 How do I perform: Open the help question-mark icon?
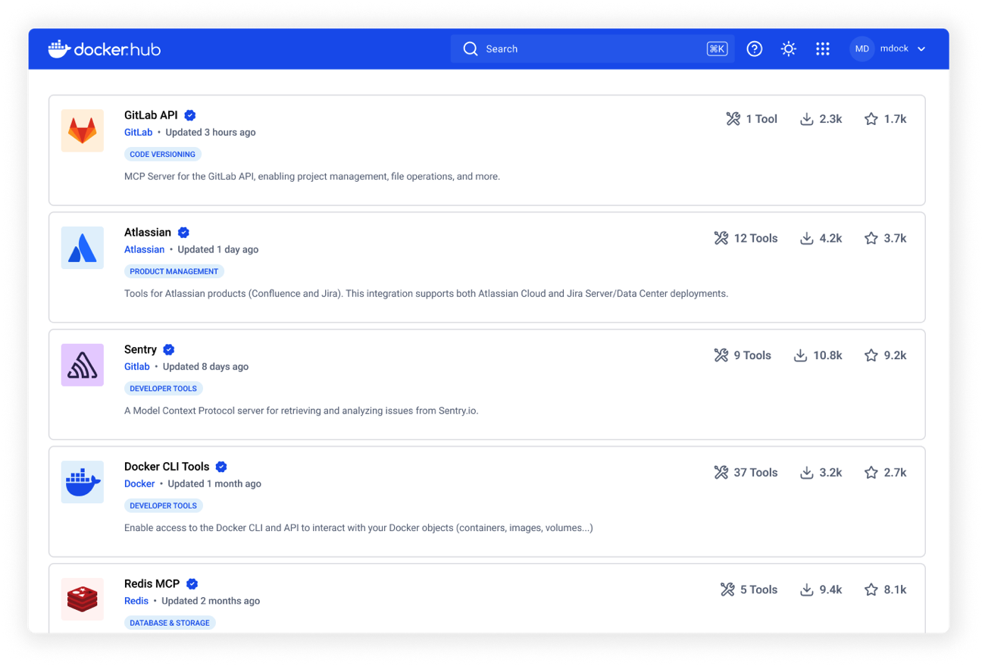[754, 48]
